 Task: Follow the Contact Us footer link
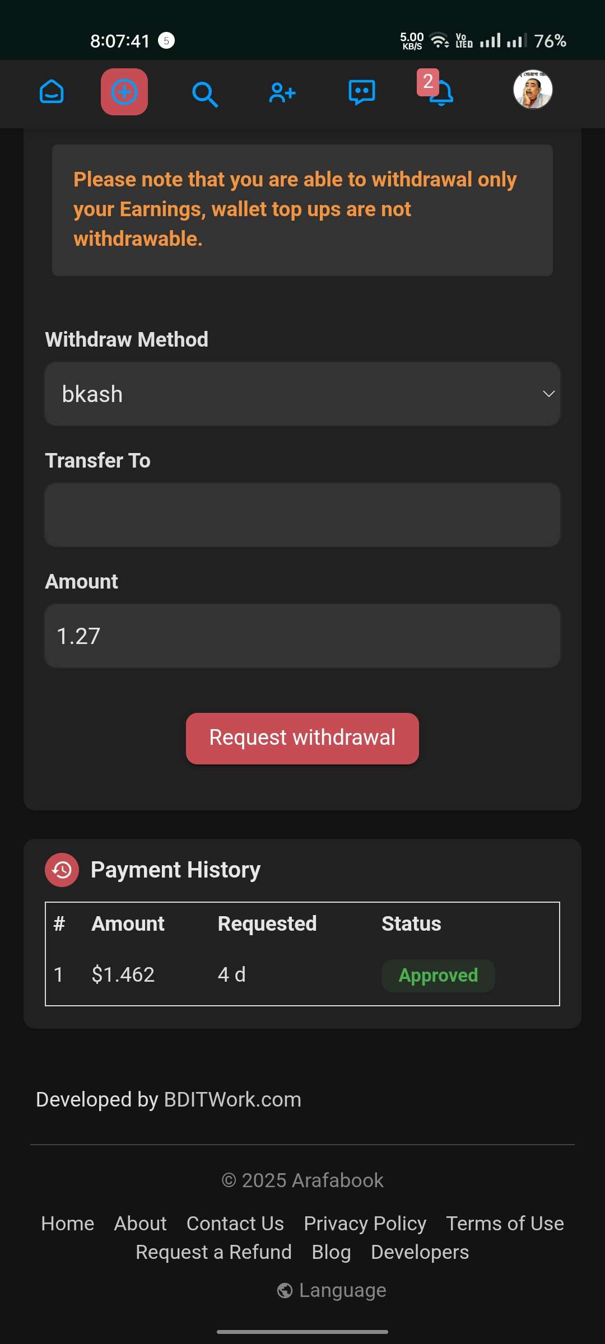click(235, 1224)
